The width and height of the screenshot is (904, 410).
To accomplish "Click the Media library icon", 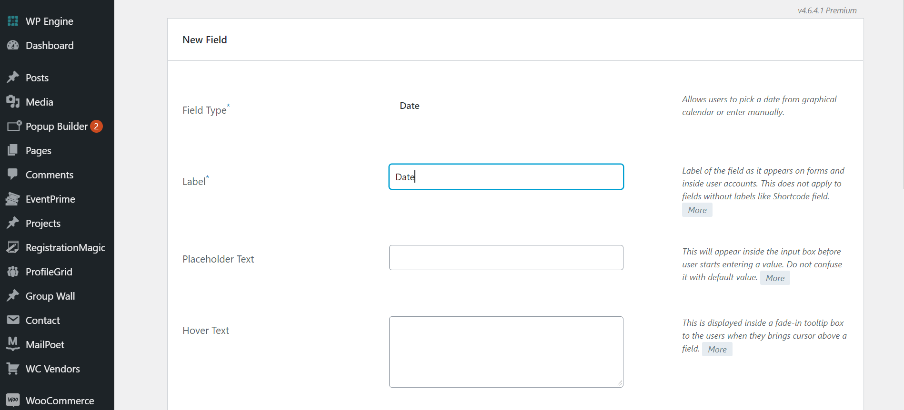I will click(x=13, y=102).
